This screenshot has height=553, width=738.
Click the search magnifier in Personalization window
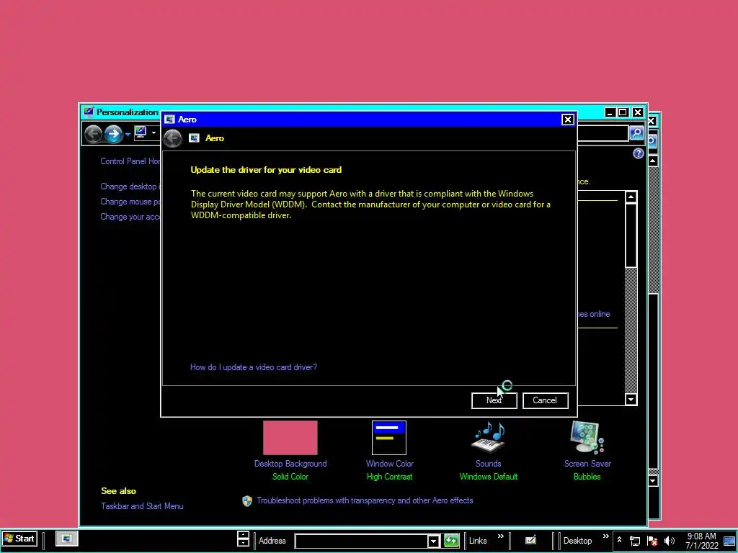point(636,133)
